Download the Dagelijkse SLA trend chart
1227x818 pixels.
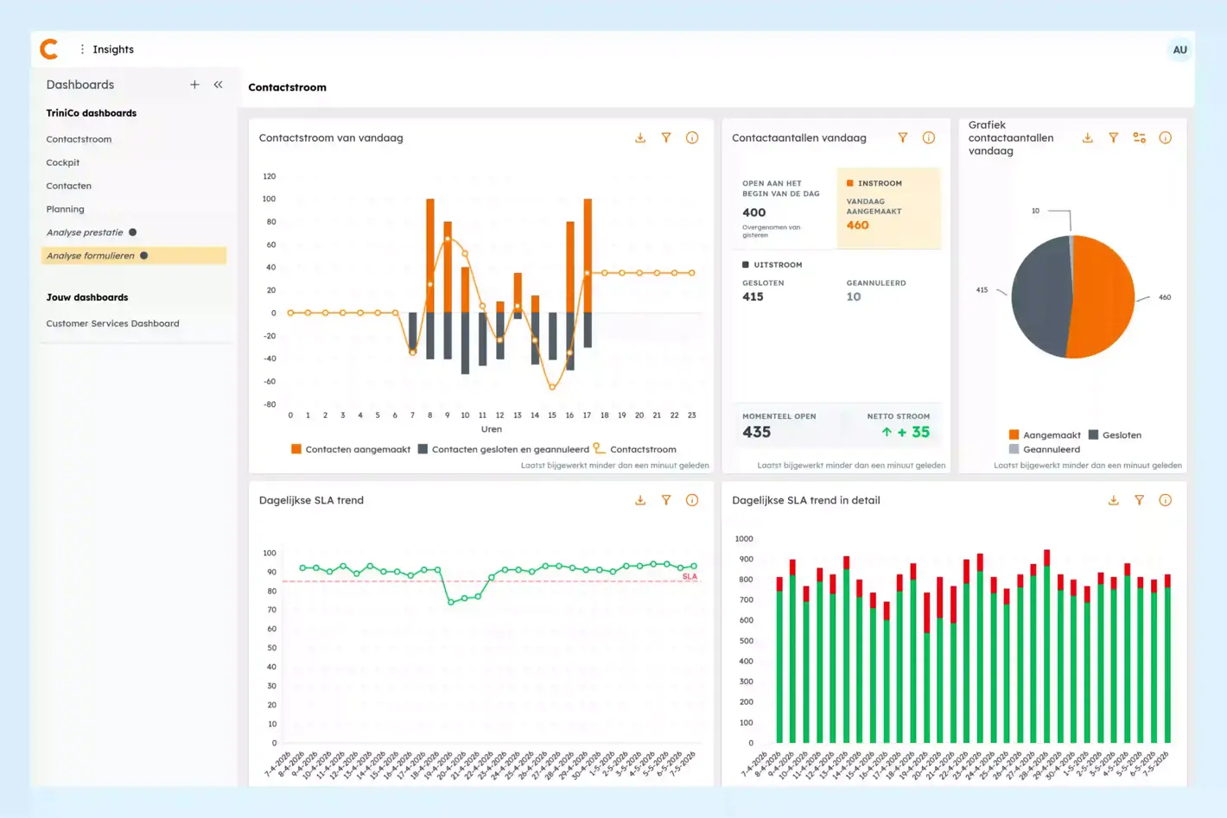(640, 500)
